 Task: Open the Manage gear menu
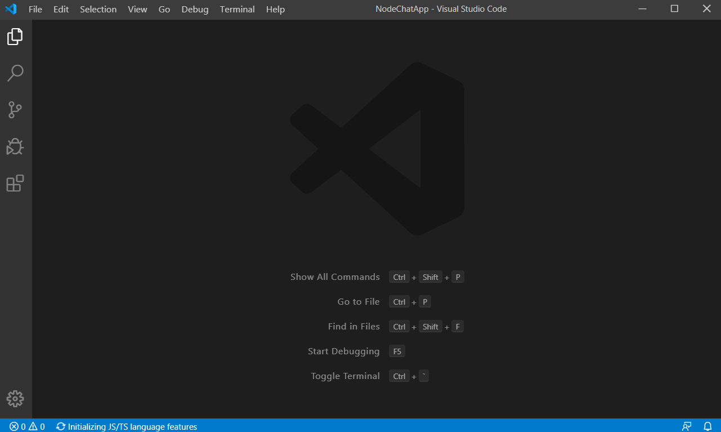pyautogui.click(x=15, y=399)
